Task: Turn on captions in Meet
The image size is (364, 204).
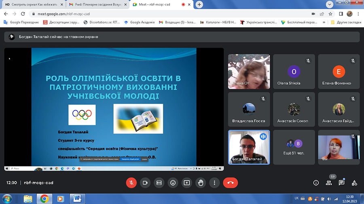Action: 159,183
